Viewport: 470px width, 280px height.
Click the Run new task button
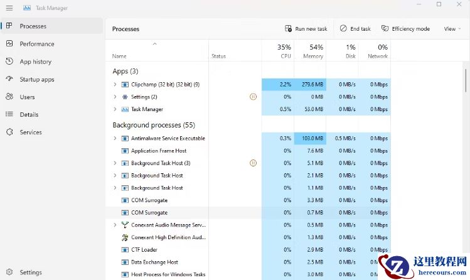[306, 29]
